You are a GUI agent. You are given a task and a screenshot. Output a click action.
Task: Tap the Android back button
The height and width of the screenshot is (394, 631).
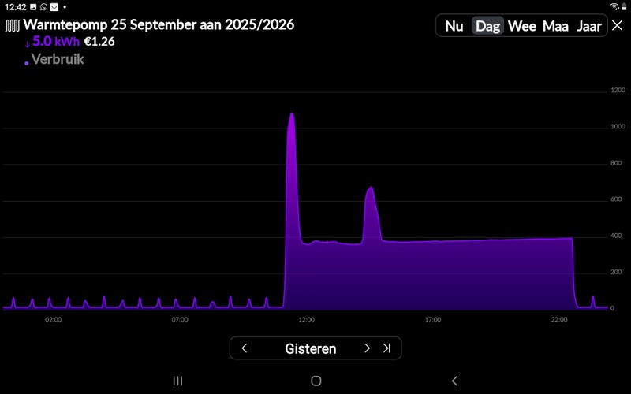point(454,381)
